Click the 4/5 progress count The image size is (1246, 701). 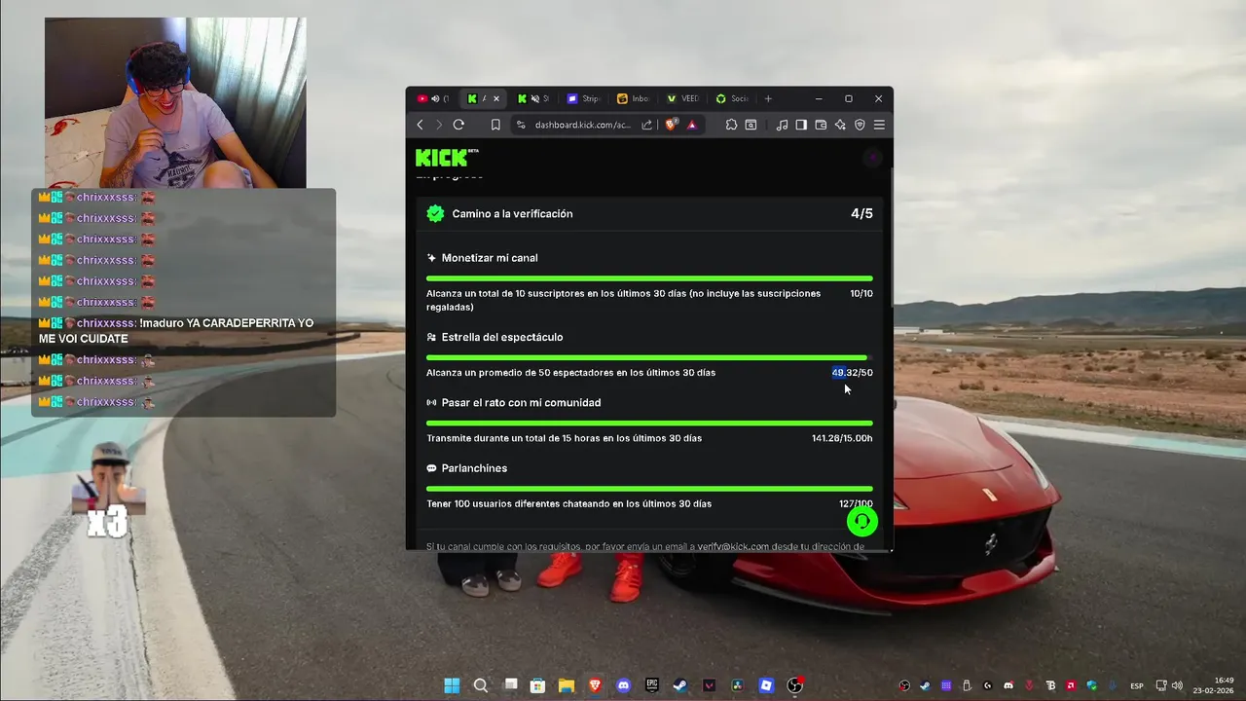pos(861,213)
